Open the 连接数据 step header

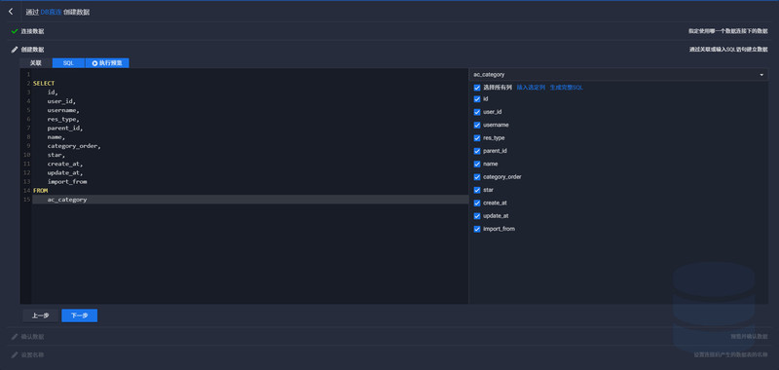pyautogui.click(x=389, y=31)
